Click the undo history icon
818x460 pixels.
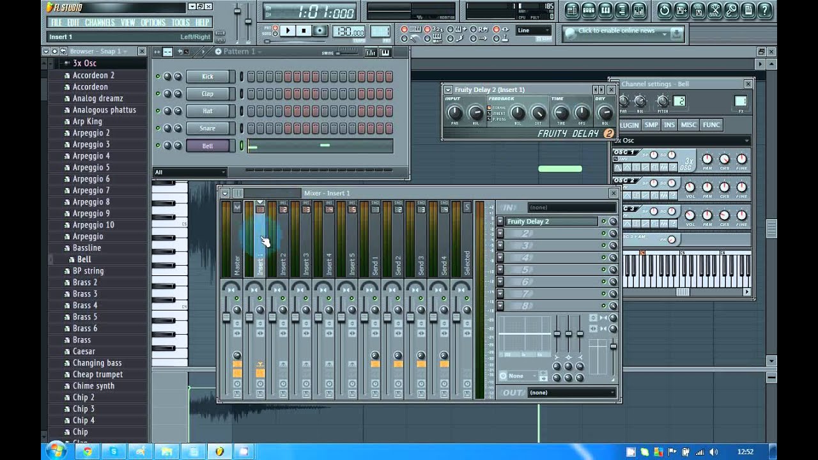pyautogui.click(x=665, y=10)
